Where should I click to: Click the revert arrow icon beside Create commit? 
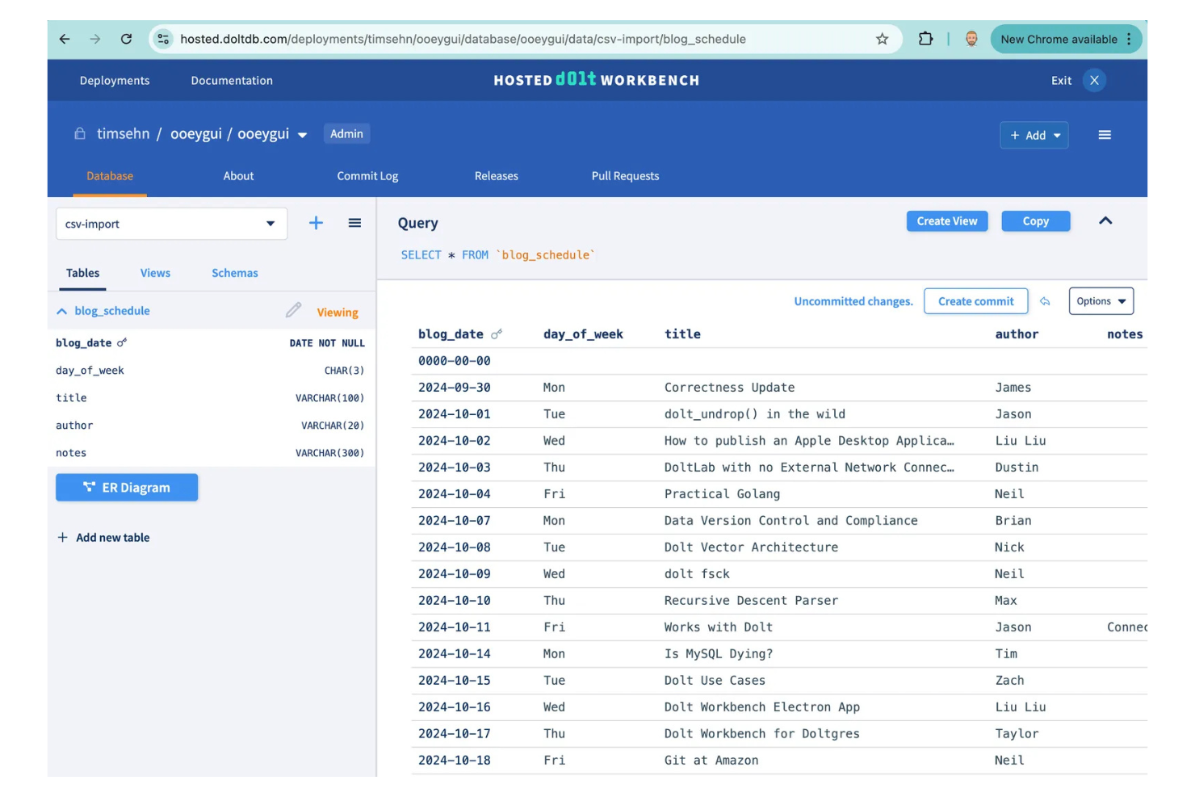coord(1046,300)
